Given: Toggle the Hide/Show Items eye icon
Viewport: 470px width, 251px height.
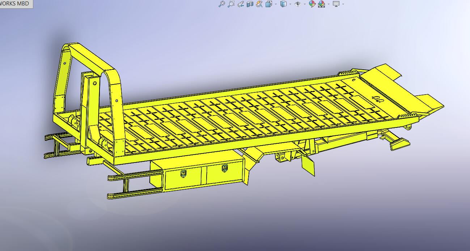Looking at the screenshot, I should 298,4.
